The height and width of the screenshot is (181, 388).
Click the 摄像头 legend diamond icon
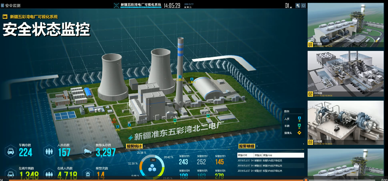pyautogui.click(x=299, y=133)
